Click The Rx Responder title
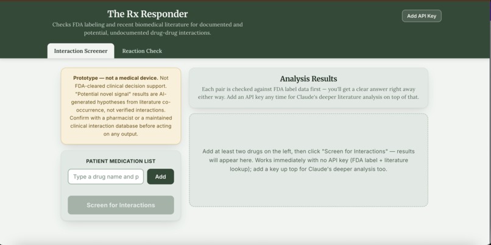Viewport: 491px width, 245px height. (x=147, y=14)
